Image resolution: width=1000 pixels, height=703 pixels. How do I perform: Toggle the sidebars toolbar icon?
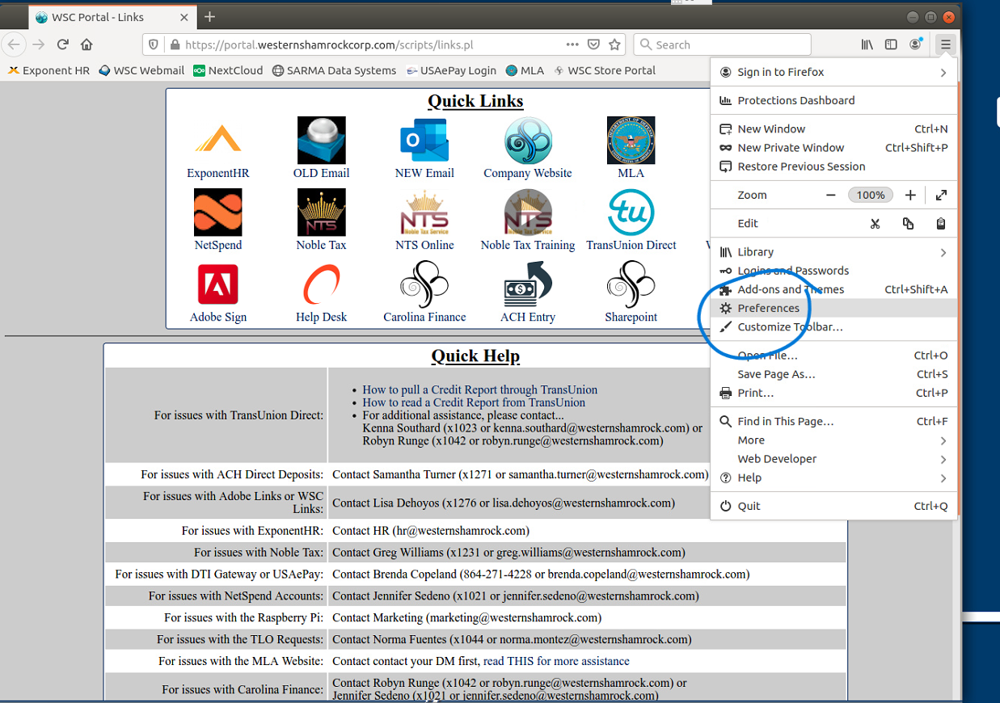(891, 44)
